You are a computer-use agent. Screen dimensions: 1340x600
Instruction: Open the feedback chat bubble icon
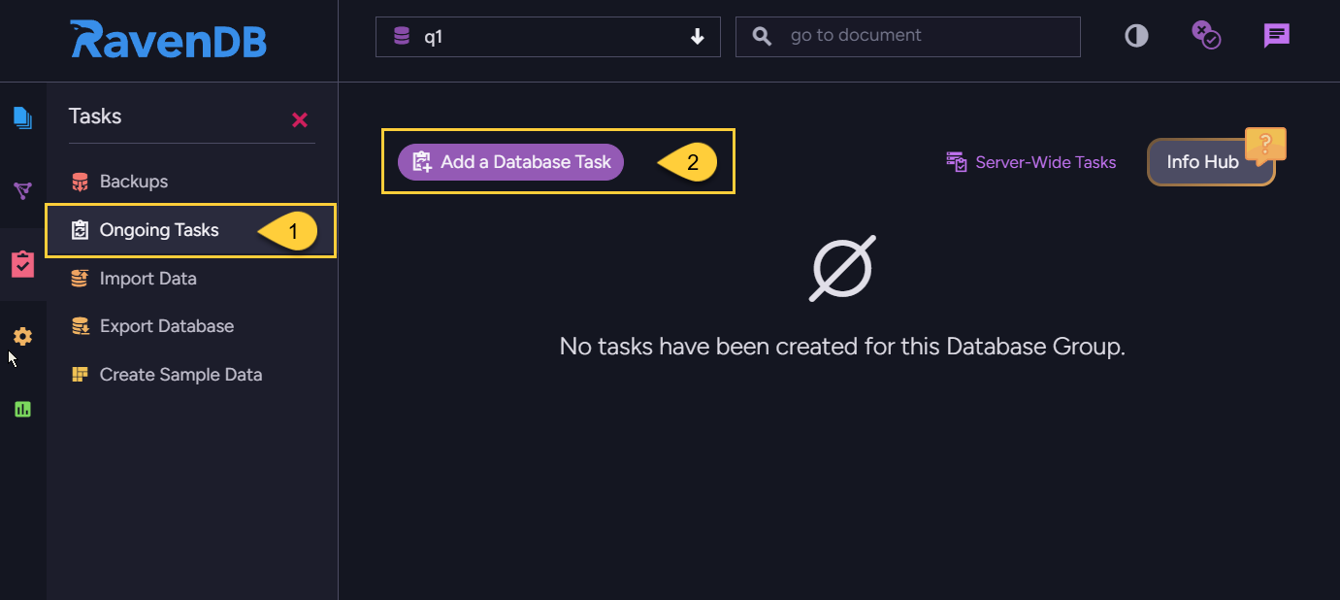(x=1277, y=36)
